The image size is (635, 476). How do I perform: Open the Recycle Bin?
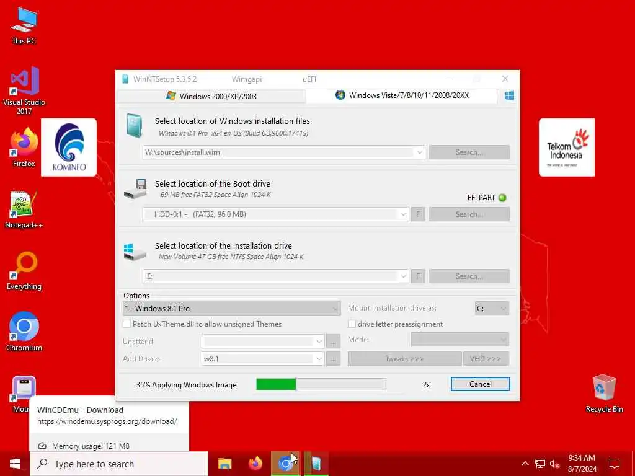tap(604, 394)
